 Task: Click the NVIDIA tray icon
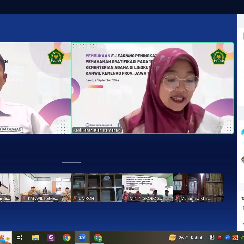[x=242, y=237]
